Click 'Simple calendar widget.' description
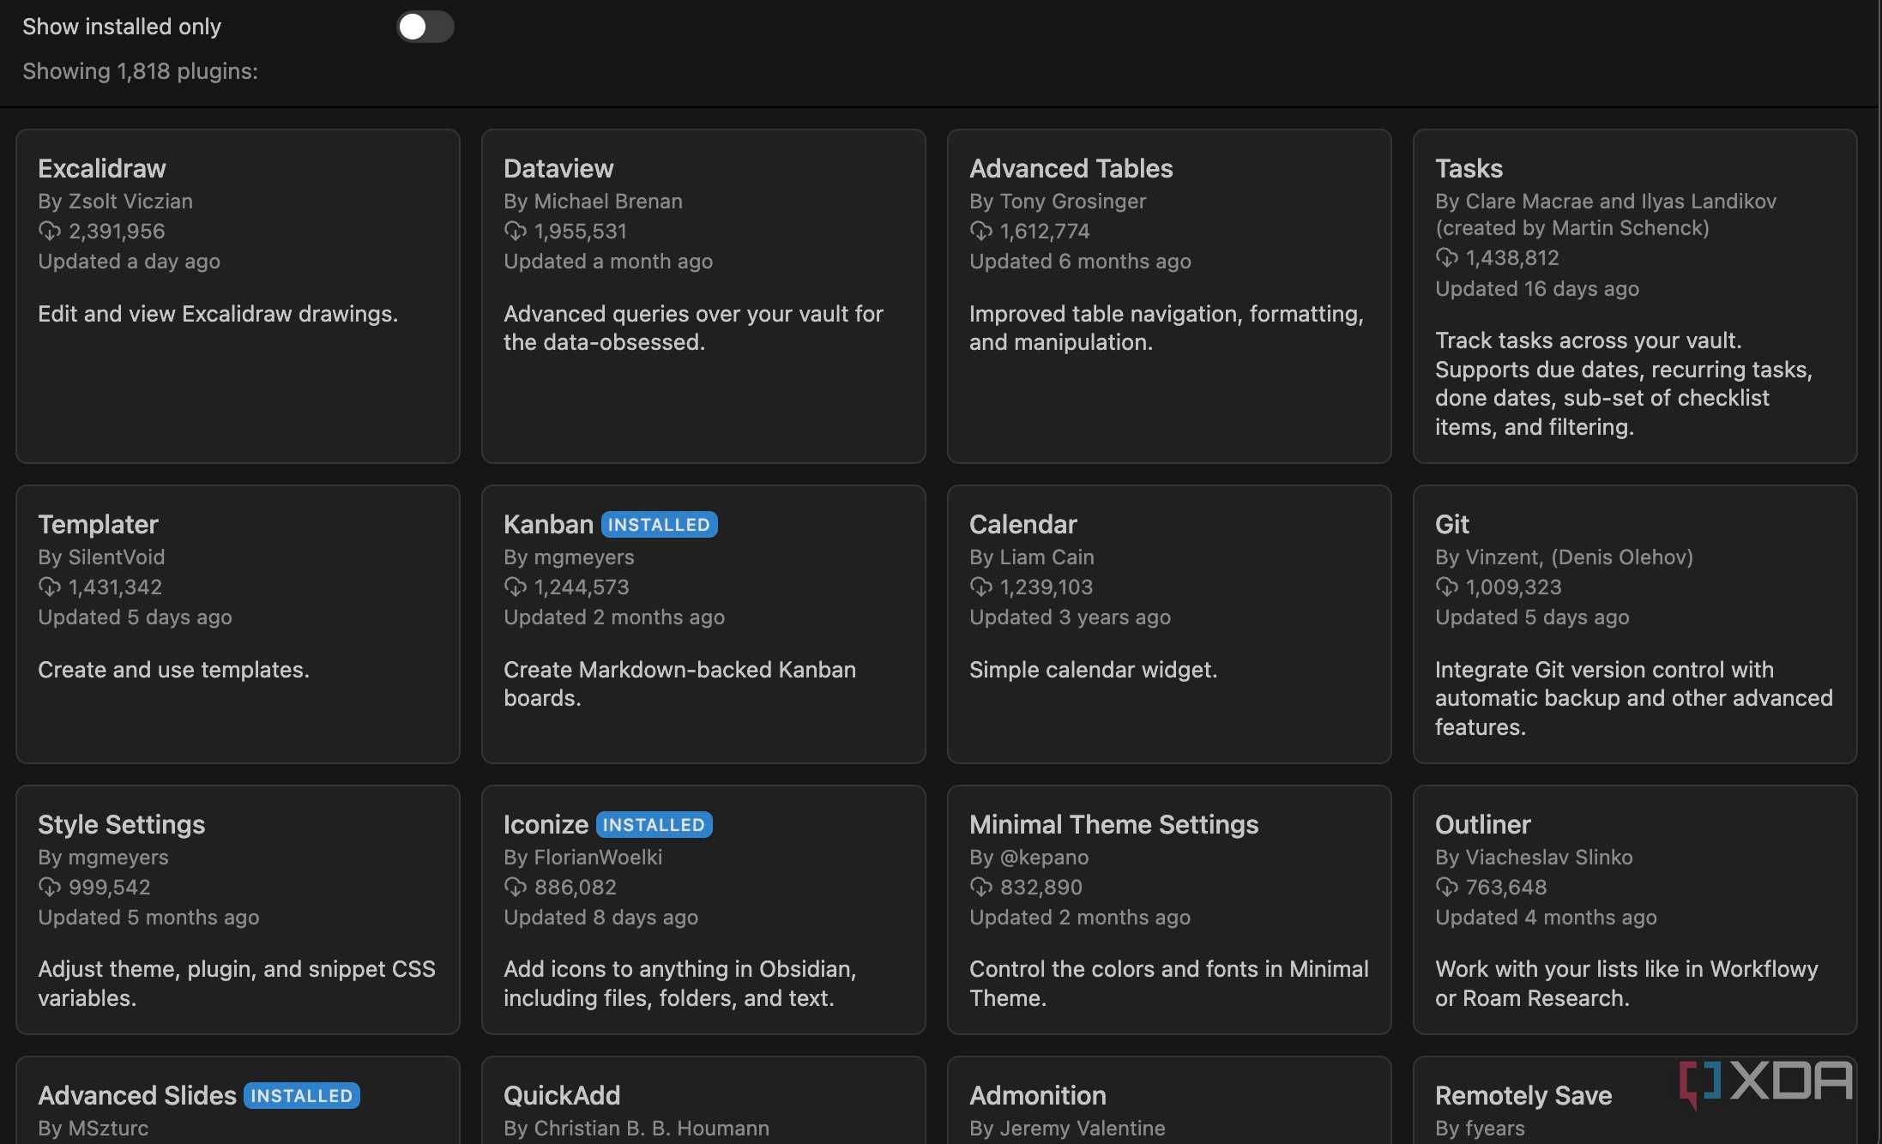 pos(1093,670)
